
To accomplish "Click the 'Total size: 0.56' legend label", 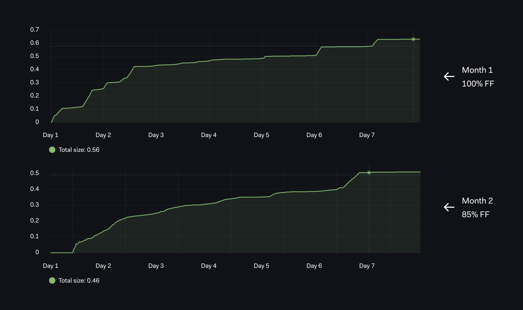I will pos(79,150).
